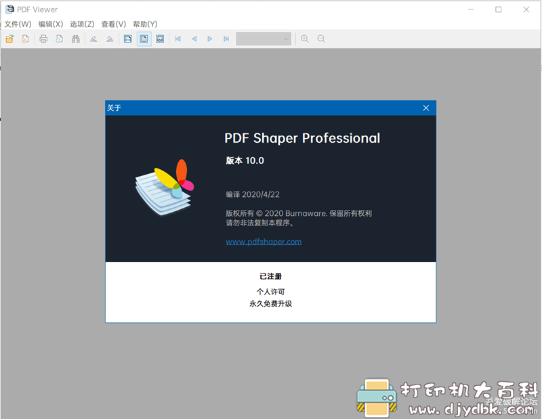This screenshot has height=419, width=542.
Task: Open document properties info icon
Action: click(60, 39)
